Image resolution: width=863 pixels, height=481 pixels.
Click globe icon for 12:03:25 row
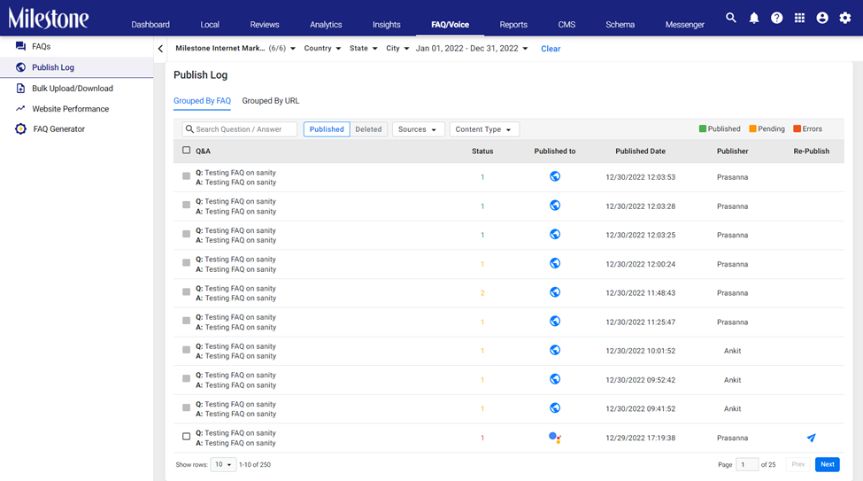coord(555,234)
